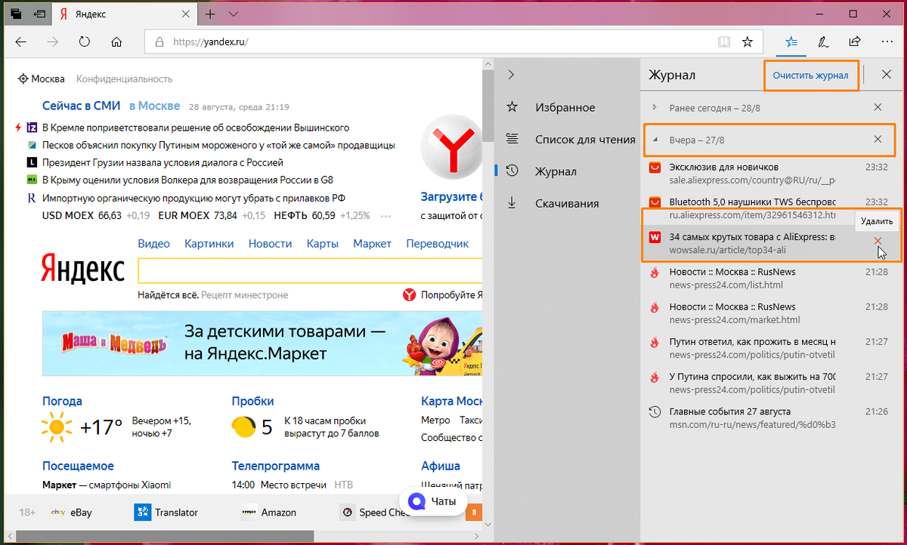The height and width of the screenshot is (545, 907).
Task: Expand Ранее сегодня – 28/8 group
Action: click(x=654, y=107)
